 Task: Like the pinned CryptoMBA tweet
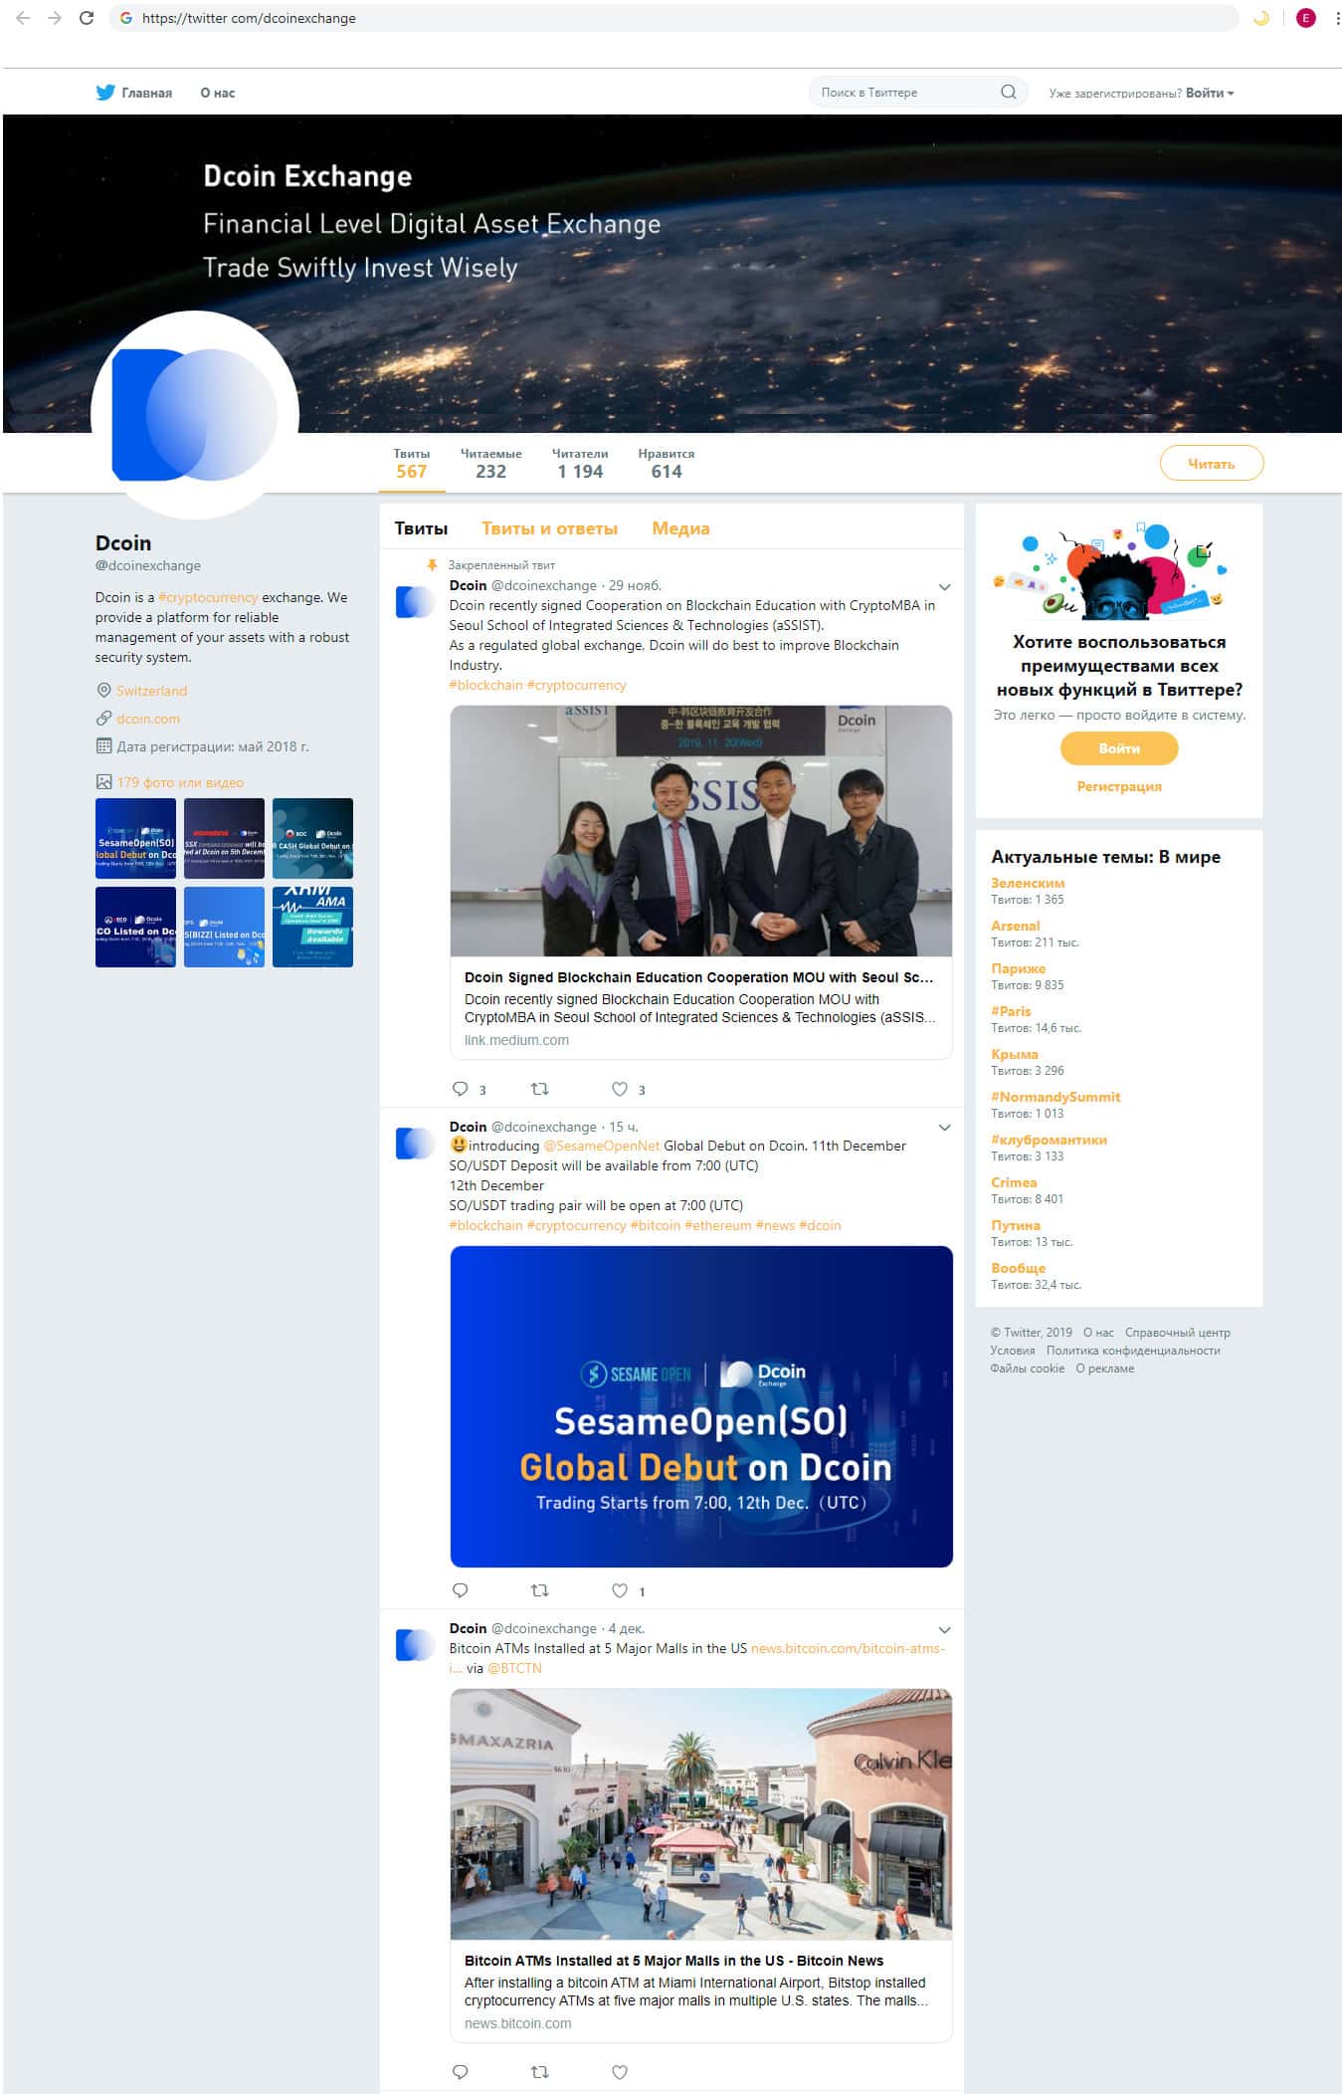[x=620, y=1089]
